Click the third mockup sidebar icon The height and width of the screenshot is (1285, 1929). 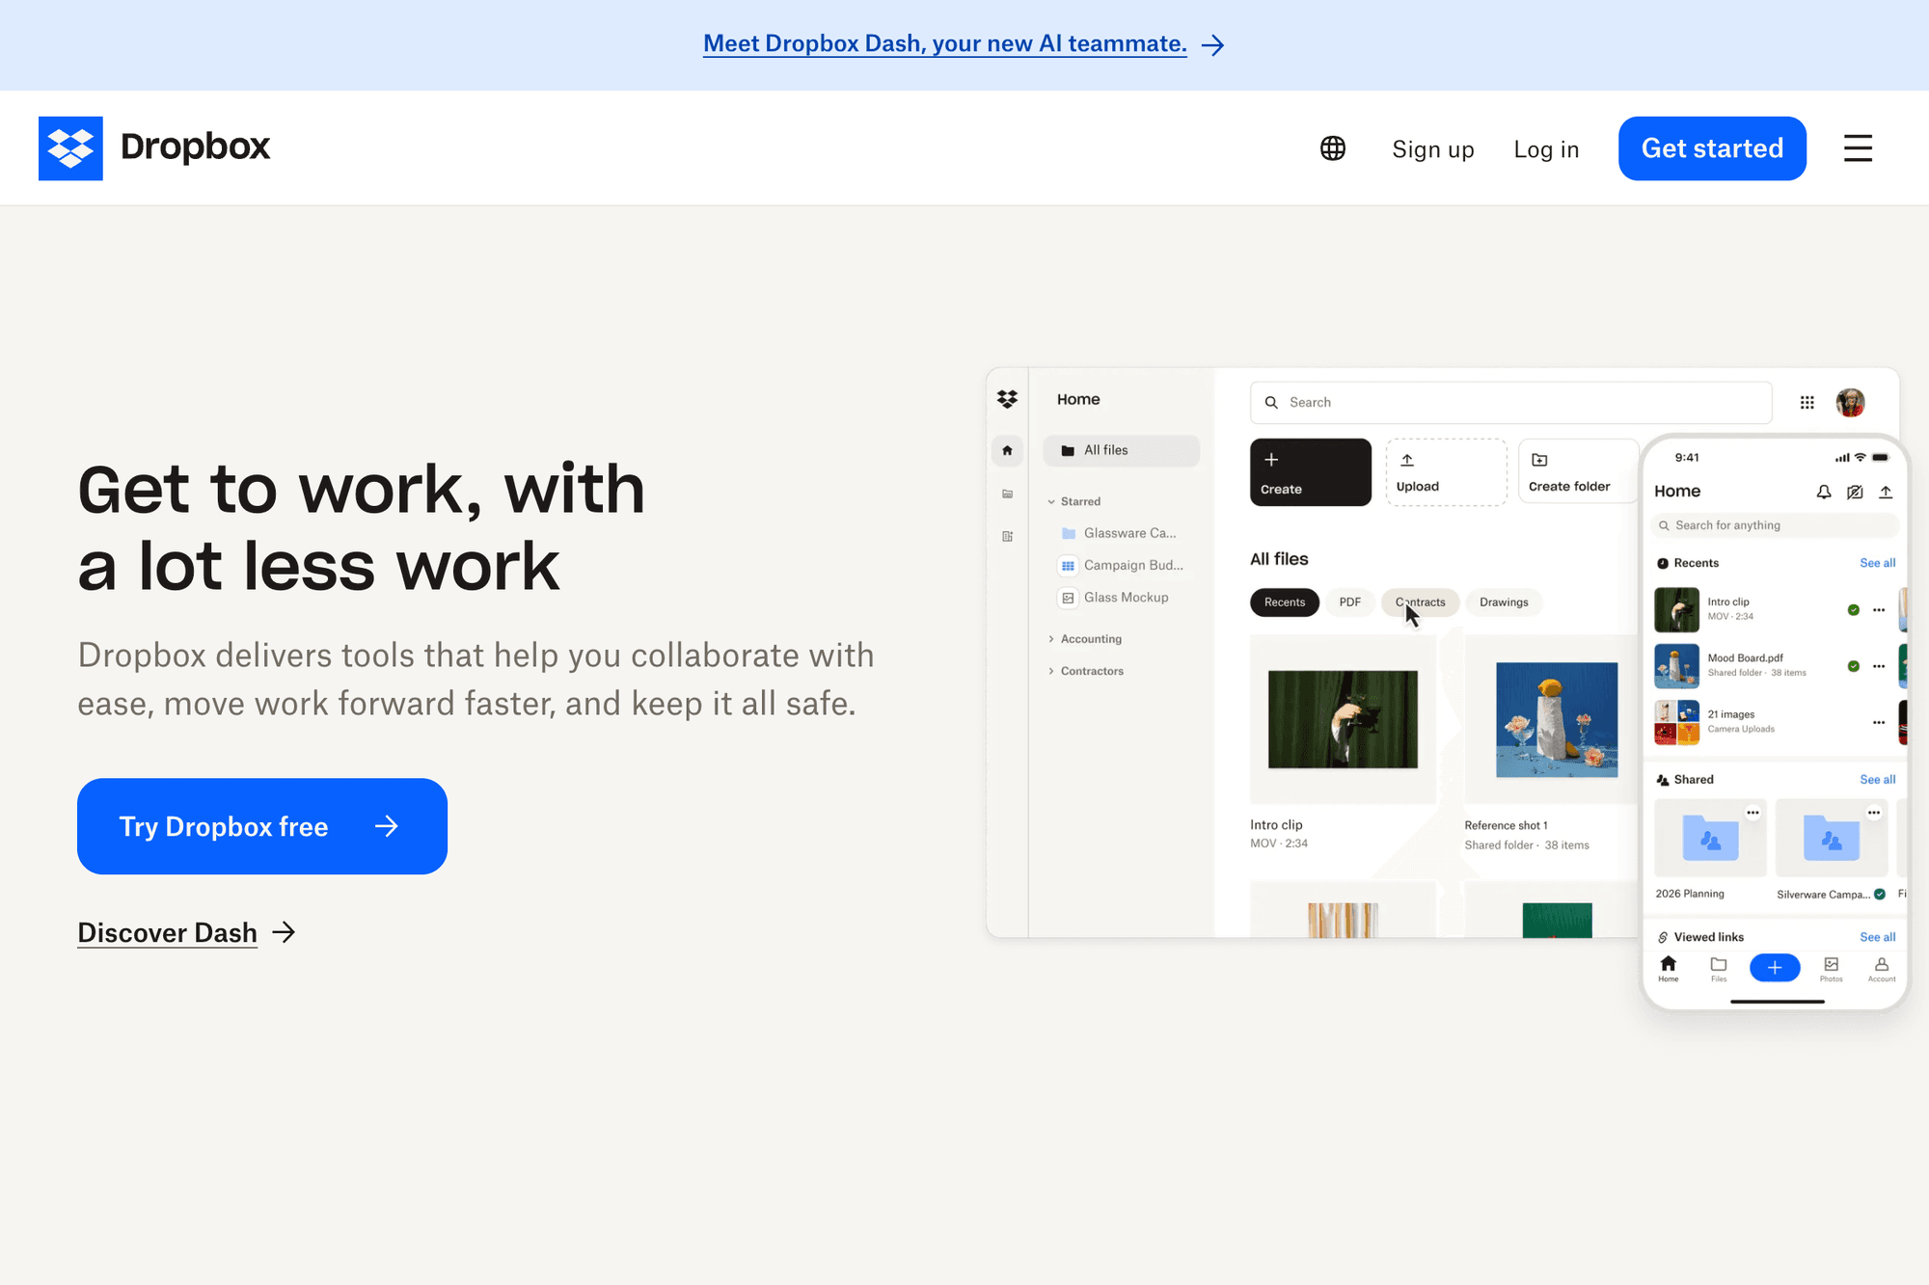(1007, 536)
